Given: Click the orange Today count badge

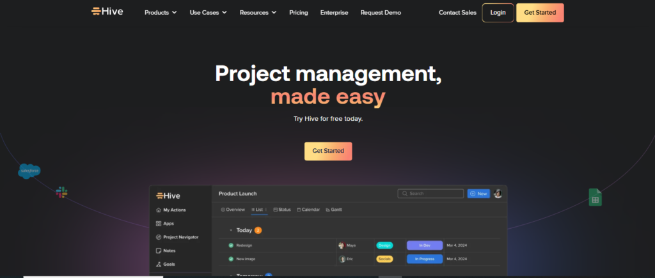Looking at the screenshot, I should point(258,231).
